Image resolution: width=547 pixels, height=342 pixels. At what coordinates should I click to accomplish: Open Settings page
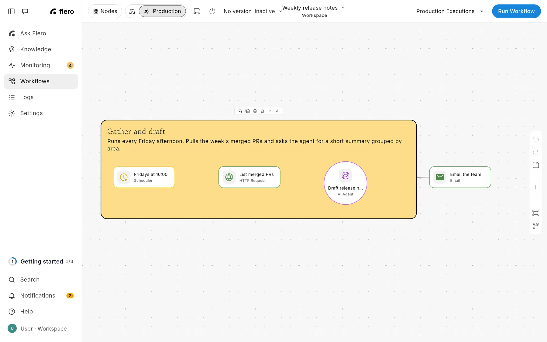coord(41,113)
